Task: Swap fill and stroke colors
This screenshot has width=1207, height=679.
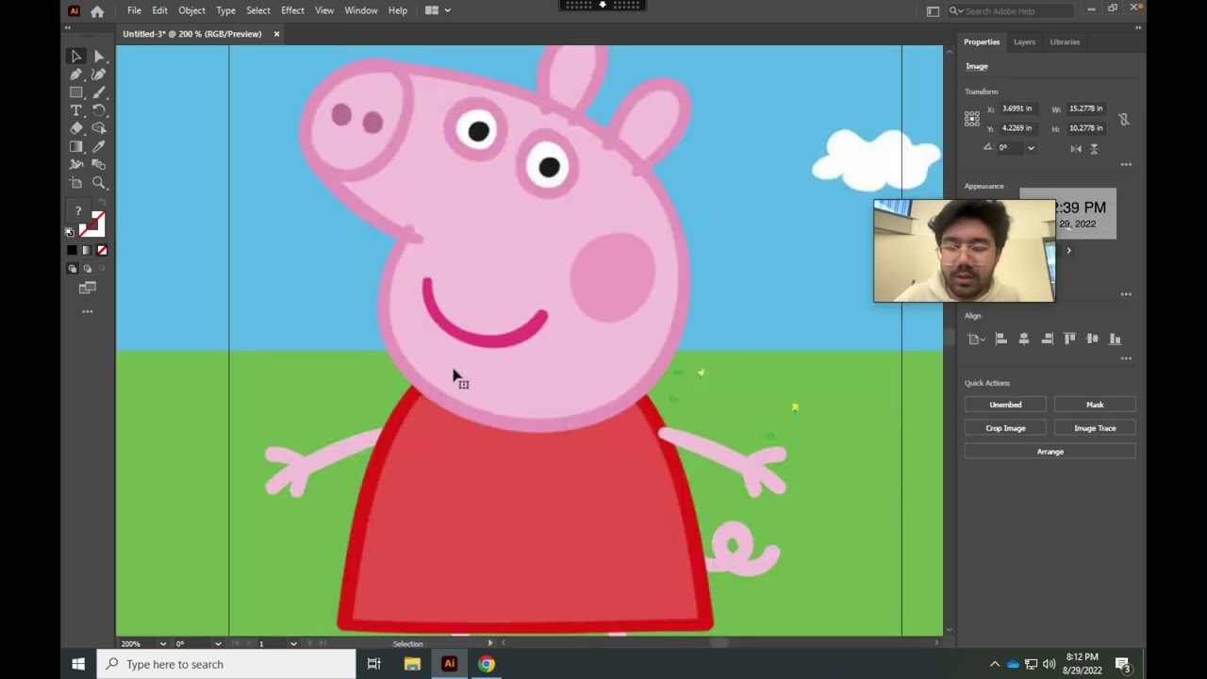Action: tap(102, 203)
